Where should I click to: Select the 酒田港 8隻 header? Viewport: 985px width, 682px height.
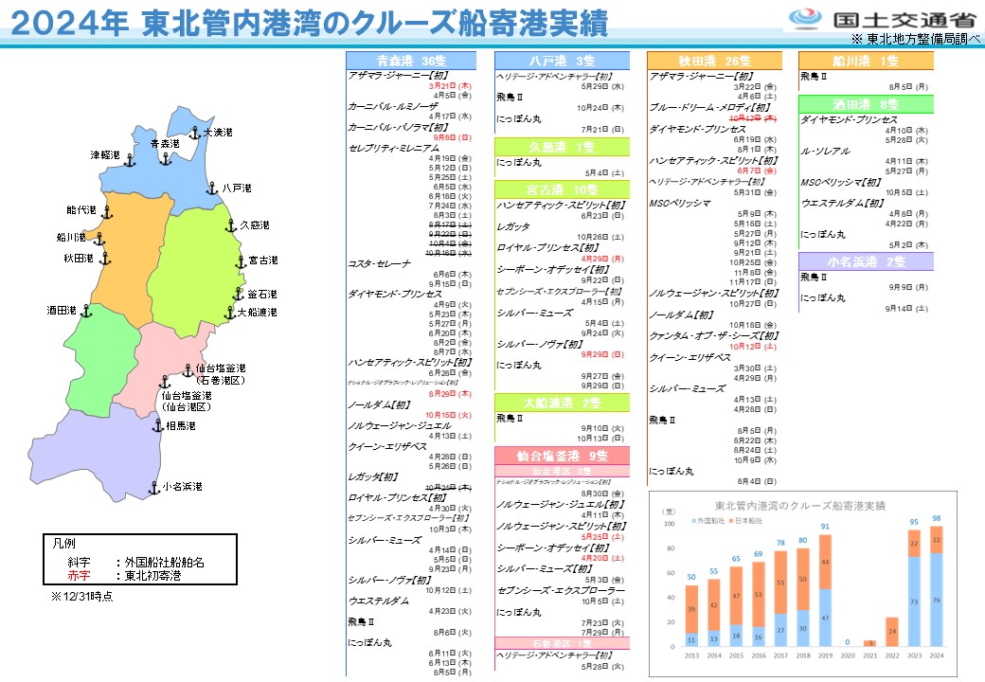coord(866,104)
